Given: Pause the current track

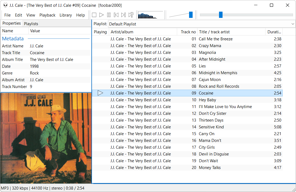Looking at the screenshot, I should 109,15.
